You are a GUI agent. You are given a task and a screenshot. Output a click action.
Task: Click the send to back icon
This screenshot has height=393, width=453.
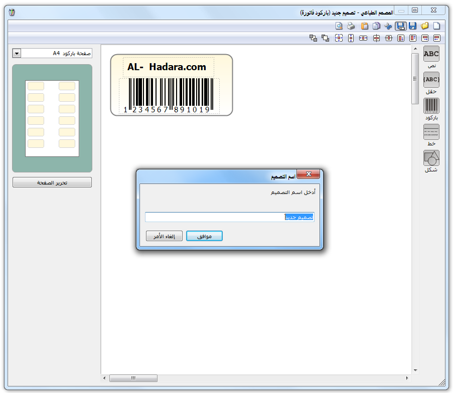click(x=313, y=38)
